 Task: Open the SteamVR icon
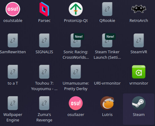coord(139,40)
